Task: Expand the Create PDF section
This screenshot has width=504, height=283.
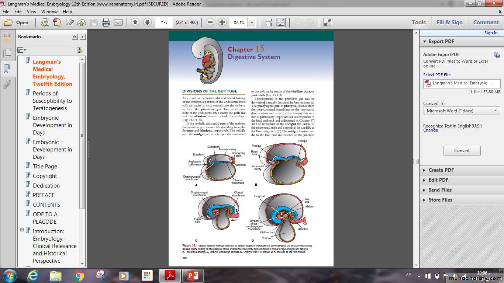Action: [441, 170]
